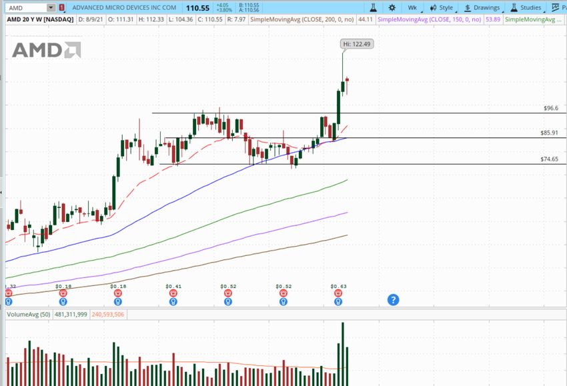The image size is (567, 386).
Task: Click the red symbol link number 1 icon
Action: coord(62,7)
